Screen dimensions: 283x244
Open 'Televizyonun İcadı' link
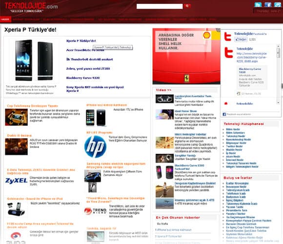point(238,190)
